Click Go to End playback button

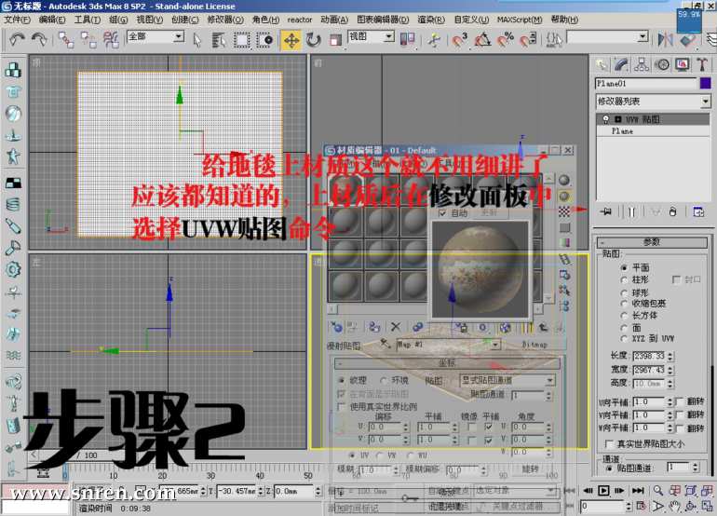638,491
